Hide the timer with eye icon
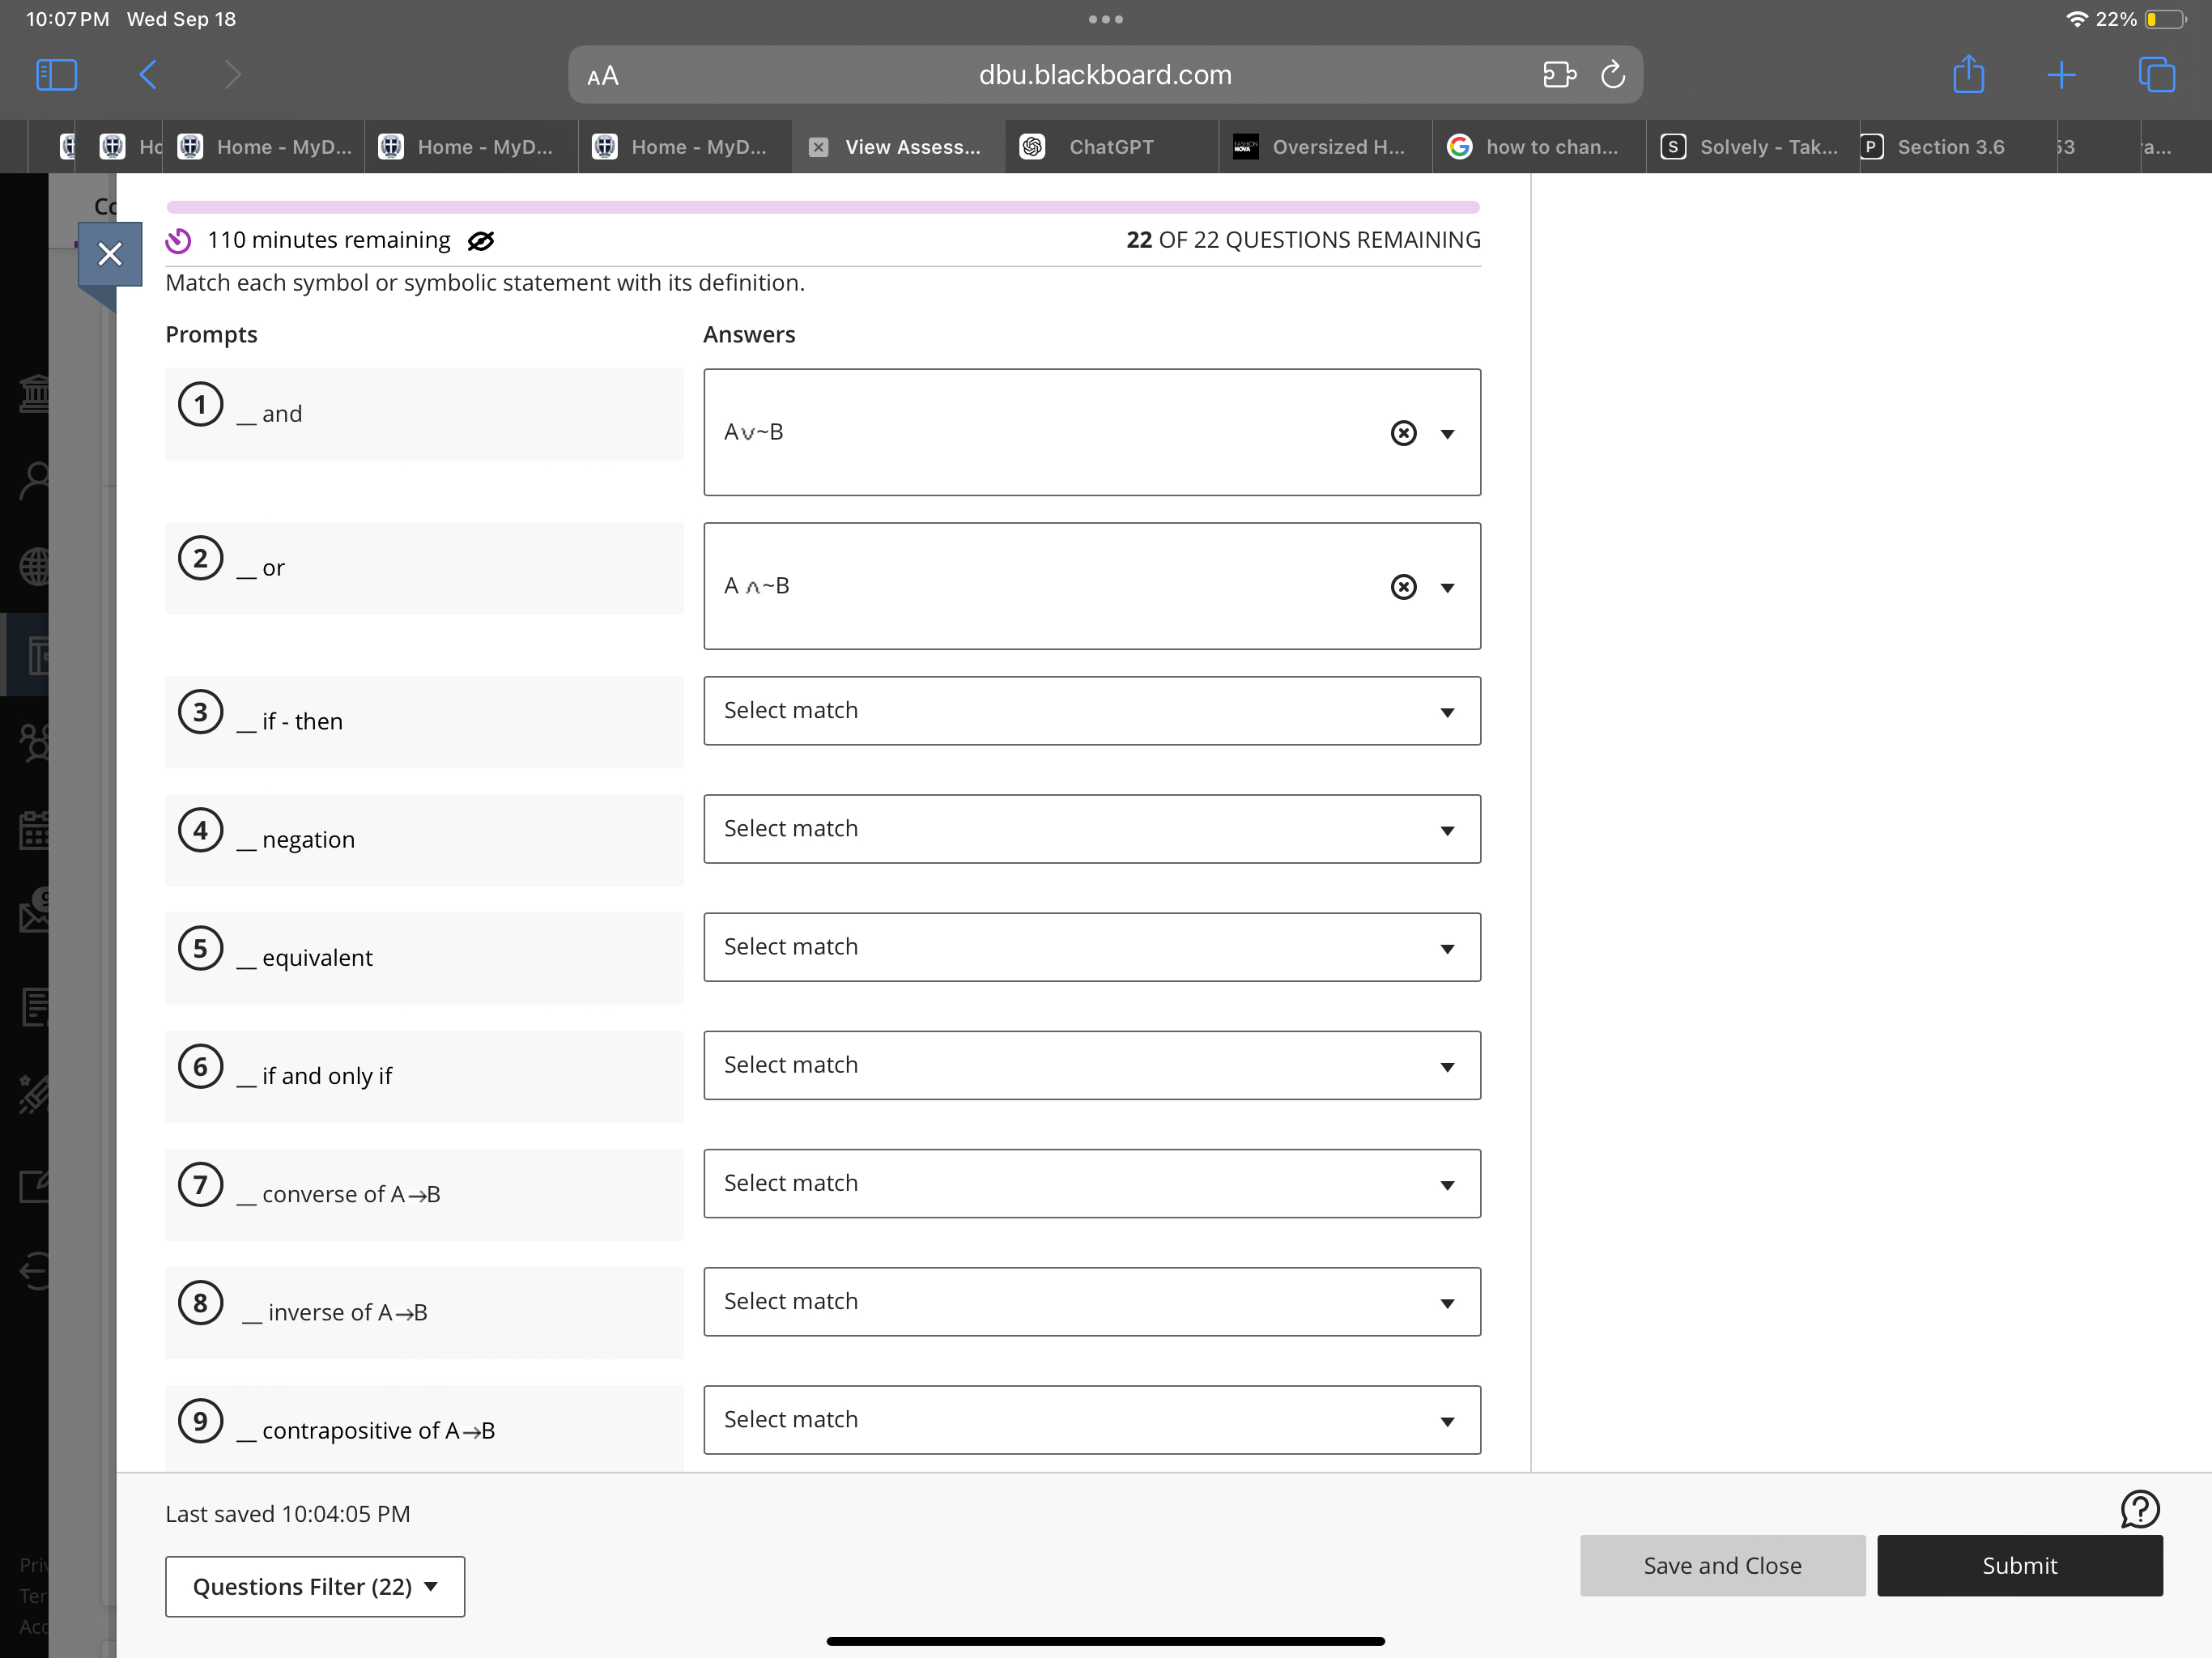This screenshot has height=1658, width=2212. pyautogui.click(x=481, y=241)
